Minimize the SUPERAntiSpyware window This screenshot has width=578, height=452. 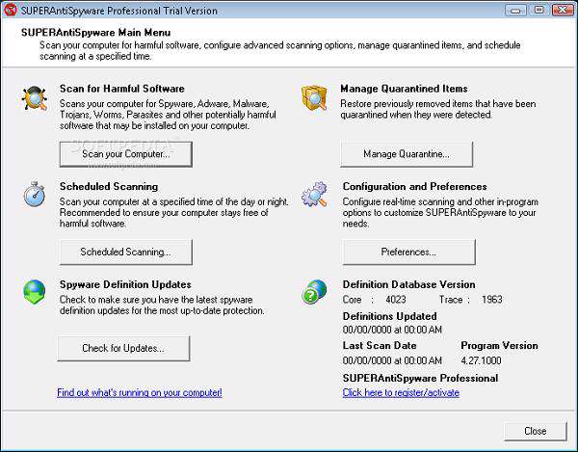pyautogui.click(x=515, y=10)
